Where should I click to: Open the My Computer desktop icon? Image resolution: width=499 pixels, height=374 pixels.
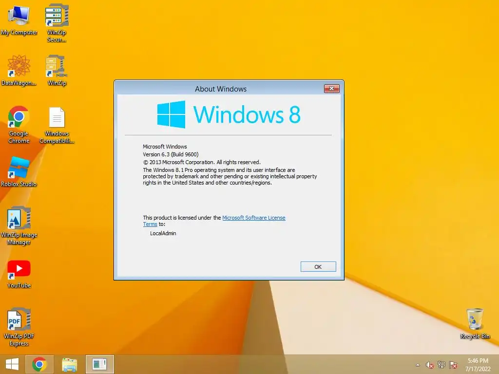[19, 20]
